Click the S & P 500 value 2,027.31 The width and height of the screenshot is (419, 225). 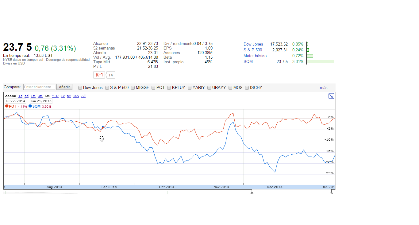point(280,50)
